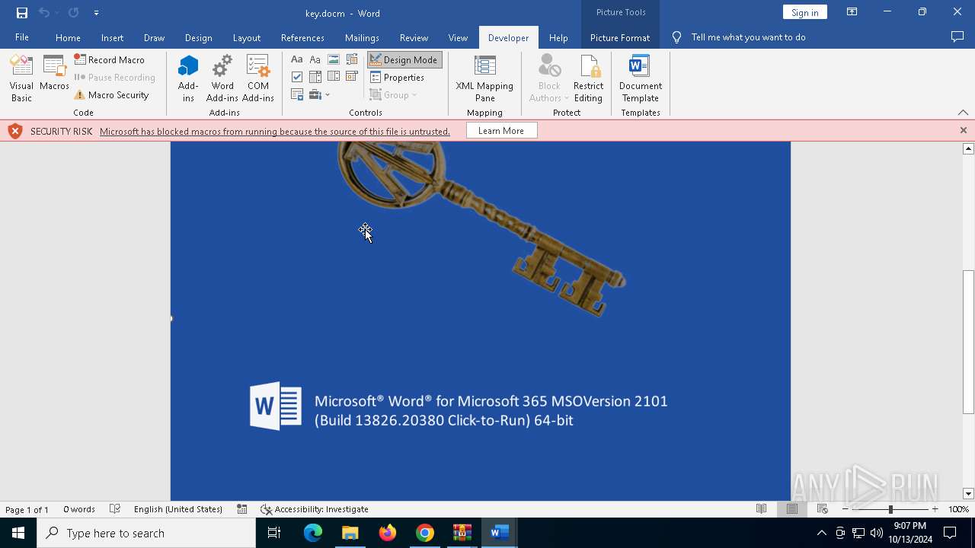Open Customize Quick Access Toolbar dropdown

(x=96, y=13)
